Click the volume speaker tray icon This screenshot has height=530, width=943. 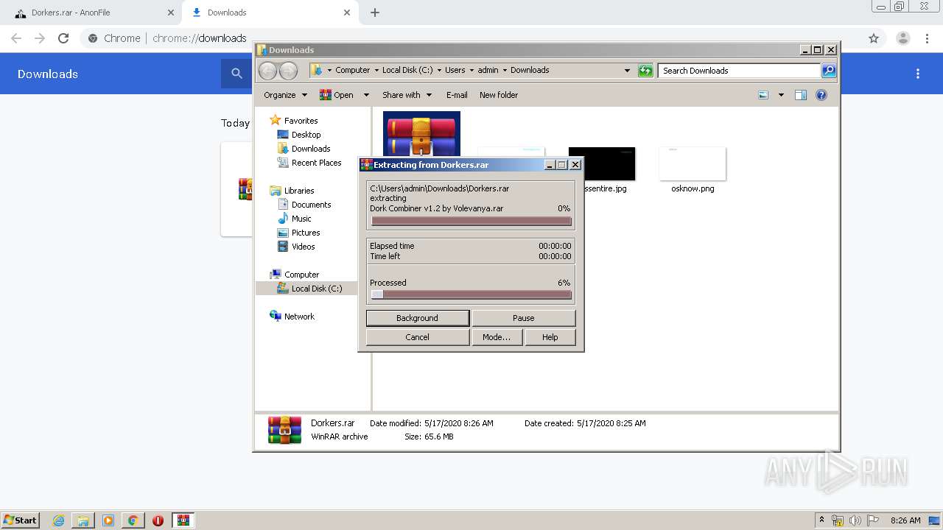pos(855,520)
